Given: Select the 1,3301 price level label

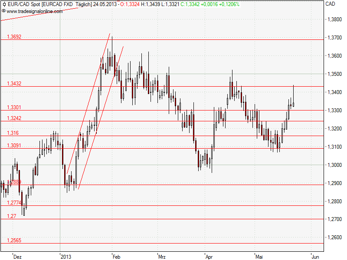Looking at the screenshot, I should tap(13, 107).
